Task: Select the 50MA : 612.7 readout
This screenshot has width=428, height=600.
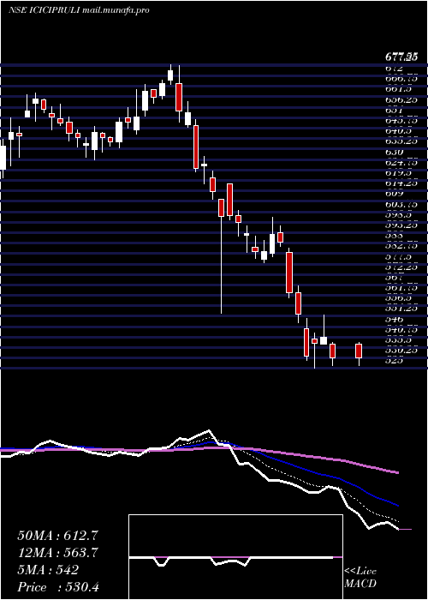Action: [57, 536]
